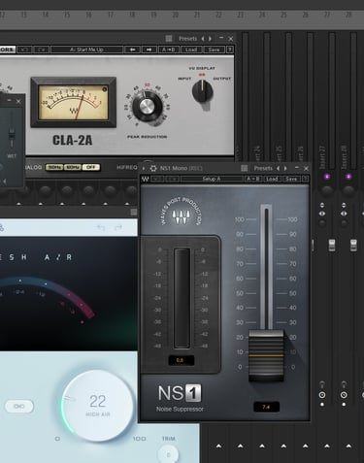Click the NS1 Load button
Viewport: 364px width, 463px height.
tap(272, 179)
